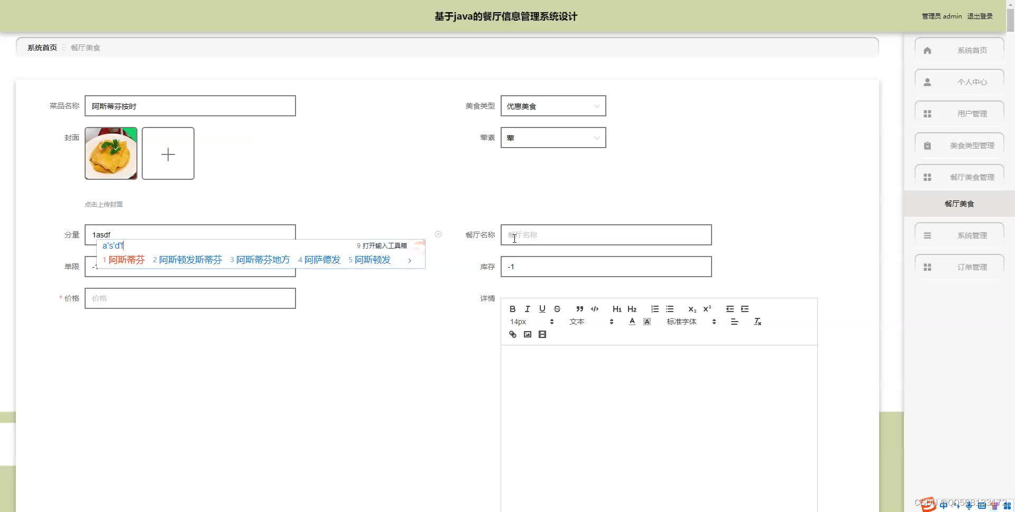Click the 分量 input field
This screenshot has height=512, width=1015.
click(190, 234)
